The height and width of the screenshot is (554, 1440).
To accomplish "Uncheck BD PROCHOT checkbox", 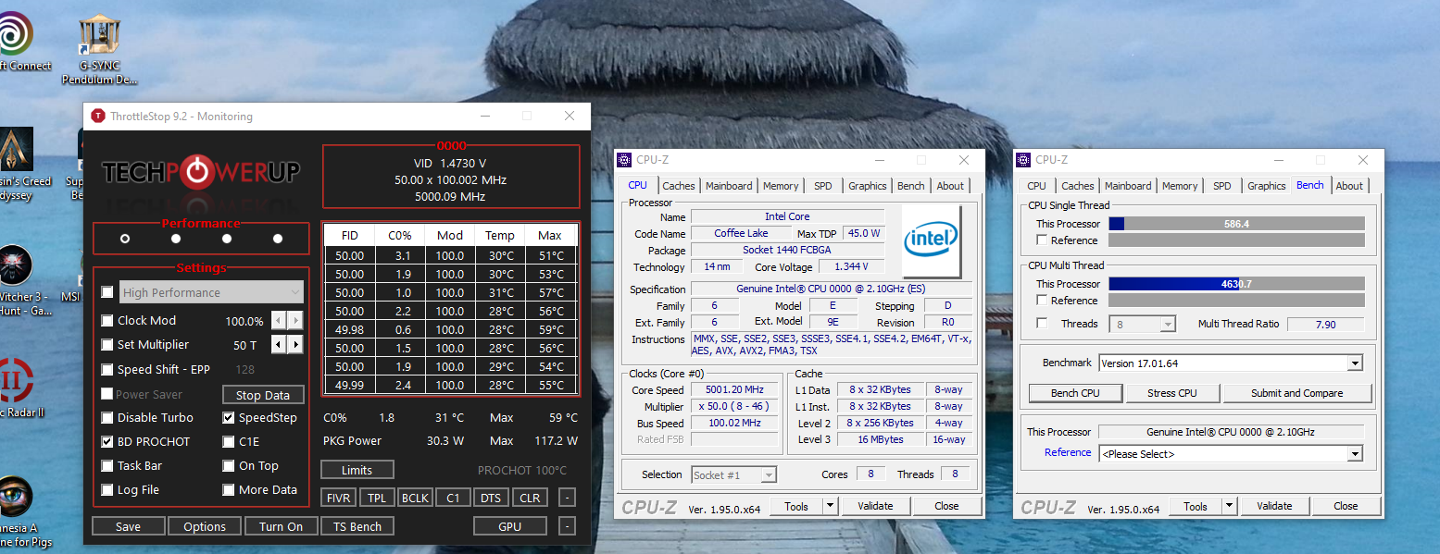I will tap(107, 442).
